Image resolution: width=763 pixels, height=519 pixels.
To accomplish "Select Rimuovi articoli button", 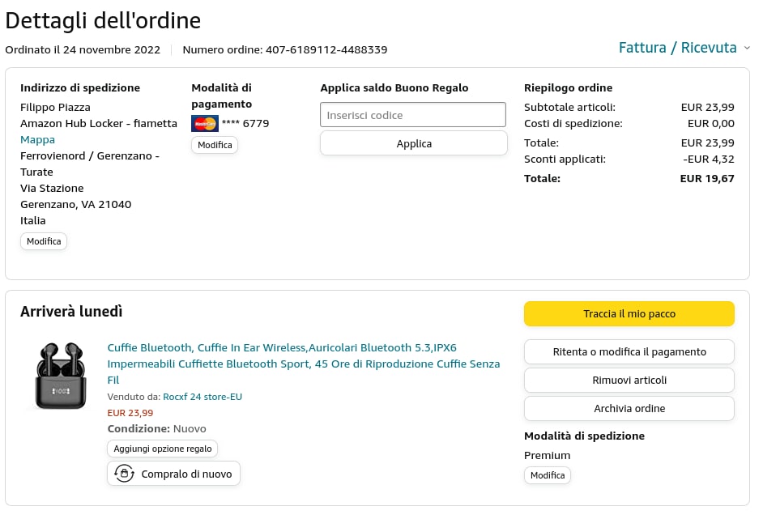I will 629,381.
